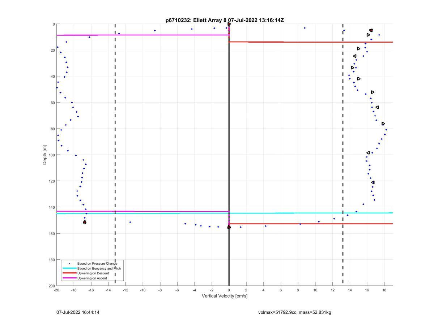Image resolution: width=434 pixels, height=321 pixels.
Task: Click the magenta line sample in the legend
Action: (x=69, y=278)
